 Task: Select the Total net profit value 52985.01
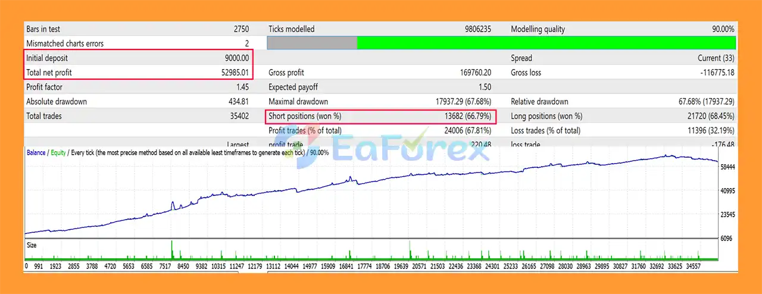235,73
